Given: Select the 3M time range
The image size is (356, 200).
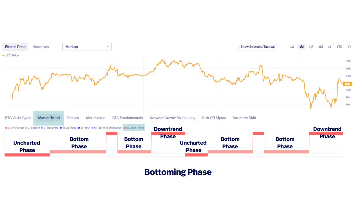Looking at the screenshot, I should 311,47.
